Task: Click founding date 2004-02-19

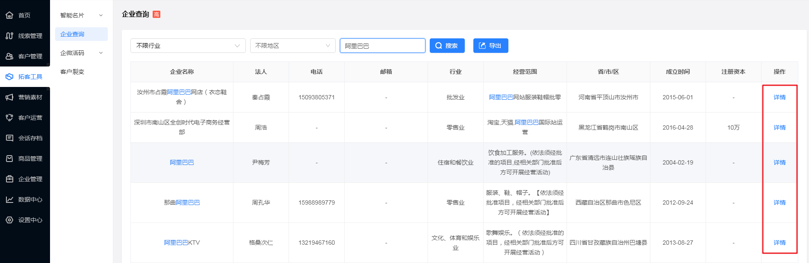Action: tap(678, 162)
